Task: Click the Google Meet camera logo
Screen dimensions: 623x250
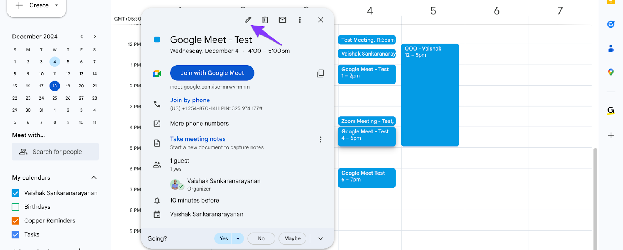Action: coord(157,73)
